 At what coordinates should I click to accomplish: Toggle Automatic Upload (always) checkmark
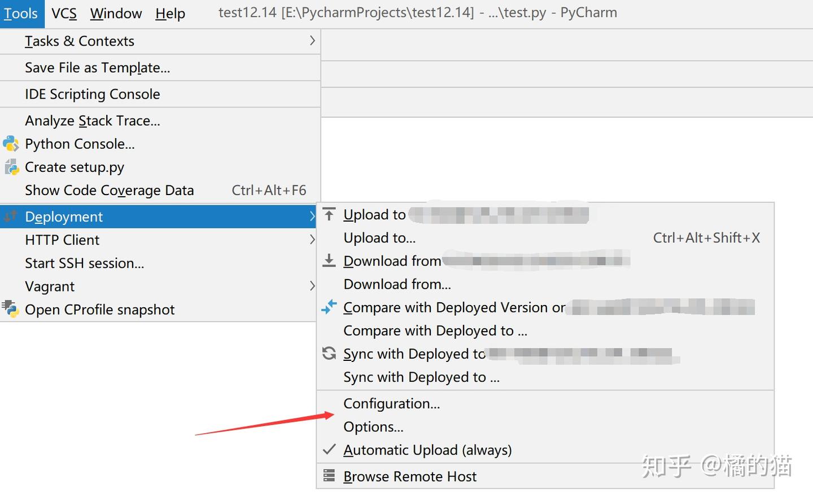pos(329,449)
